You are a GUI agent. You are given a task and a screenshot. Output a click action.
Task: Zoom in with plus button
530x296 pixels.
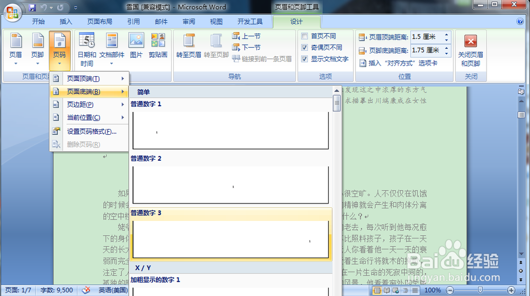tap(511, 290)
